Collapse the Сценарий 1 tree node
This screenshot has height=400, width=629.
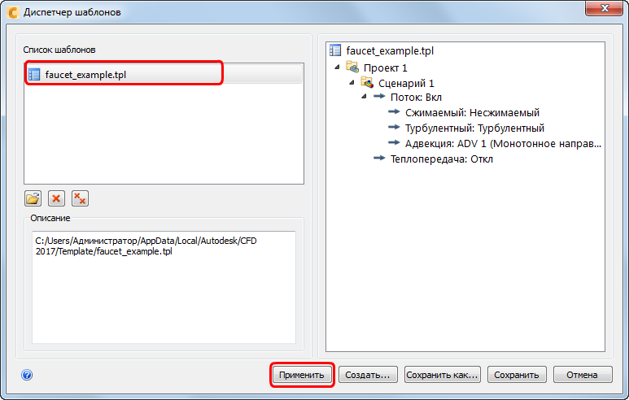click(x=352, y=83)
